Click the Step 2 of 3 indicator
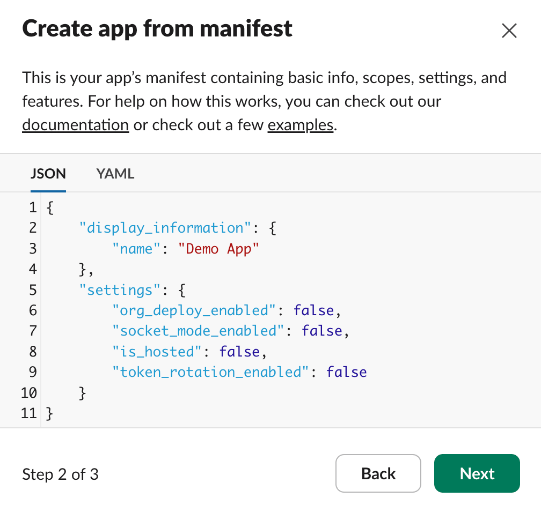Image resolution: width=541 pixels, height=505 pixels. pyautogui.click(x=60, y=474)
